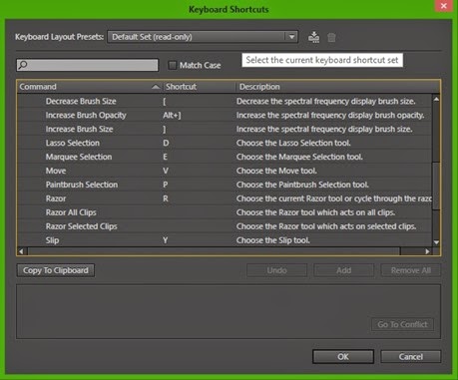Viewport: 458px width, 380px height.
Task: Click the Remove All button
Action: (411, 270)
